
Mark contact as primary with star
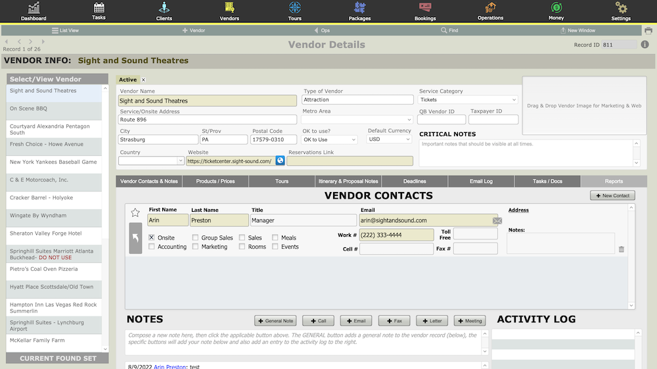[x=135, y=212]
